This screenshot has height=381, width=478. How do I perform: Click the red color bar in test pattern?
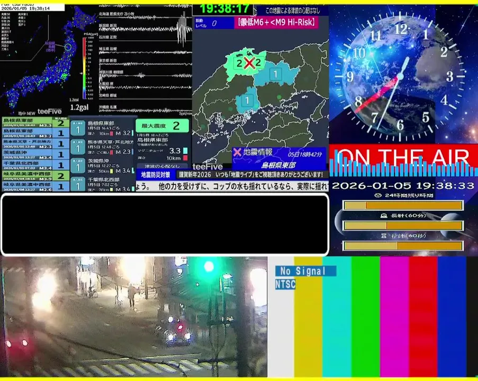(x=423, y=317)
